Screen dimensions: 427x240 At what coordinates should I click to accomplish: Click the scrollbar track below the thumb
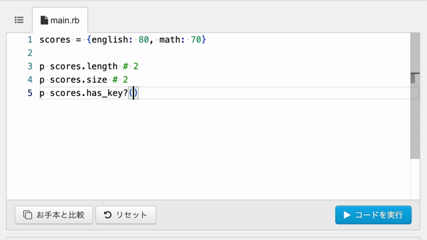[x=415, y=179]
